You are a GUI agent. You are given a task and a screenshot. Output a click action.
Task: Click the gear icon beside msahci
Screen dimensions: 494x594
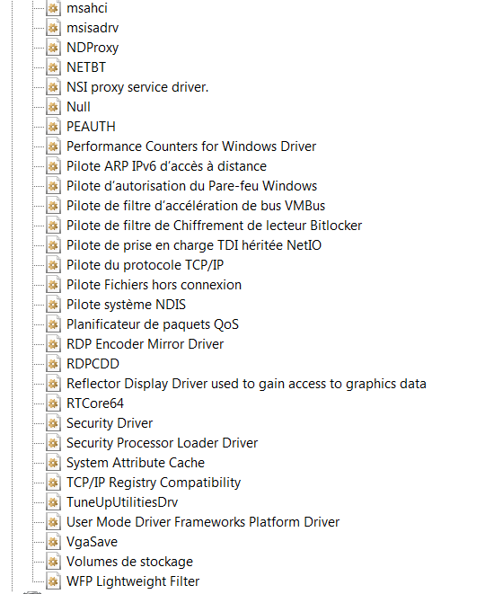click(x=53, y=8)
